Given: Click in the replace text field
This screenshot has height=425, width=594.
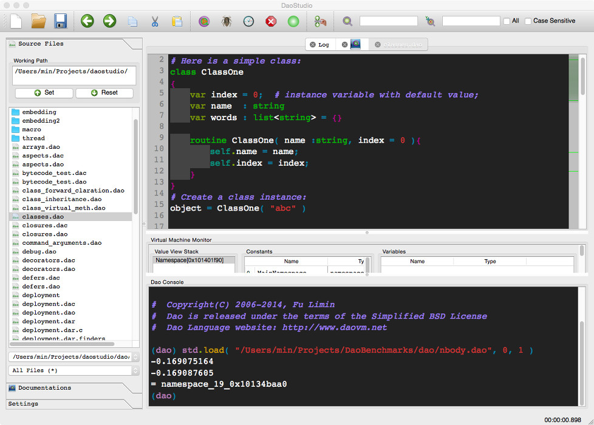Looking at the screenshot, I should point(471,21).
